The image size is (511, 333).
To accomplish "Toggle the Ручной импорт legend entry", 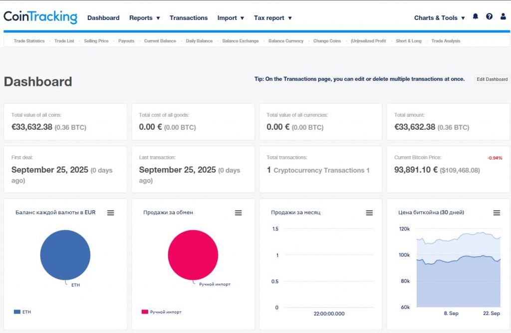I will [161, 312].
